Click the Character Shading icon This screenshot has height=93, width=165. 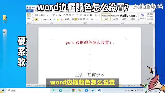point(66,19)
